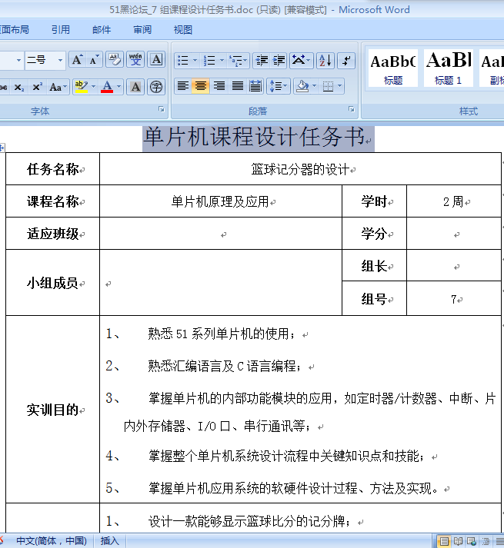Viewport: 504px width, 548px height.
Task: Insert a bulleted list
Action: click(x=183, y=61)
